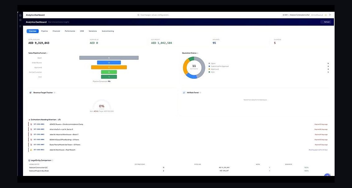The height and width of the screenshot is (188, 352).
Task: Open the grid menu icon in the sidebar
Action: [20, 26]
